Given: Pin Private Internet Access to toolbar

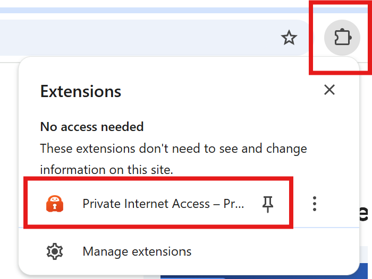Looking at the screenshot, I should 268,204.
